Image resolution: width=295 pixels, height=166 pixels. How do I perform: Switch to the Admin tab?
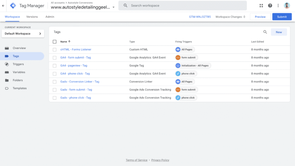50,17
